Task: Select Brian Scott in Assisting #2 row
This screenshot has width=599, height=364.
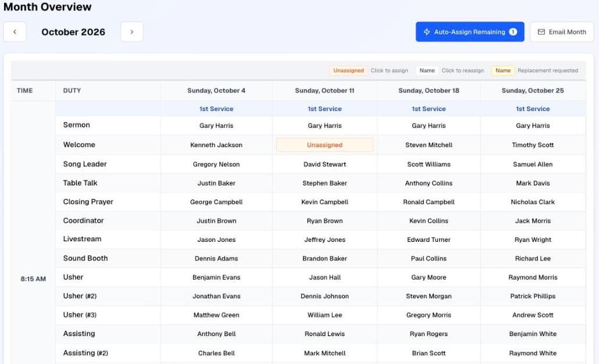Action: 429,354
